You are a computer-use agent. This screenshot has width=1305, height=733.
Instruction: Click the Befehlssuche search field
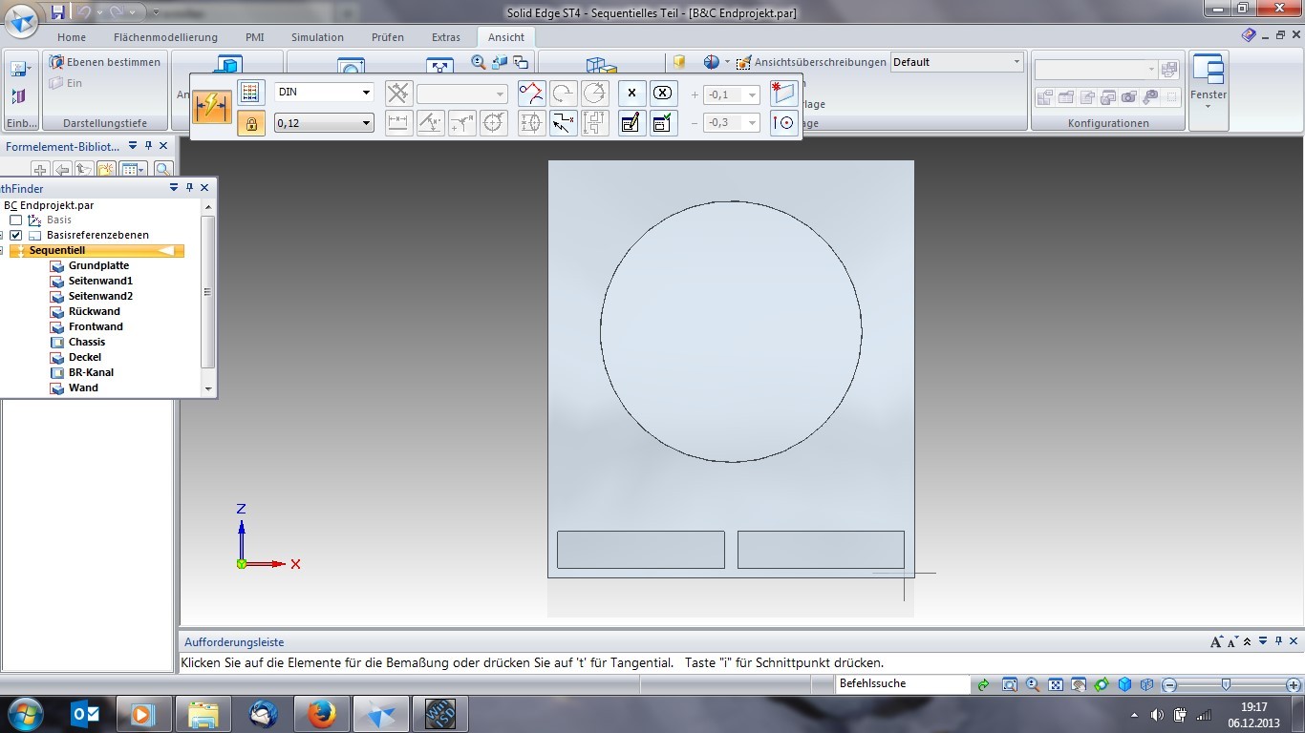point(901,684)
